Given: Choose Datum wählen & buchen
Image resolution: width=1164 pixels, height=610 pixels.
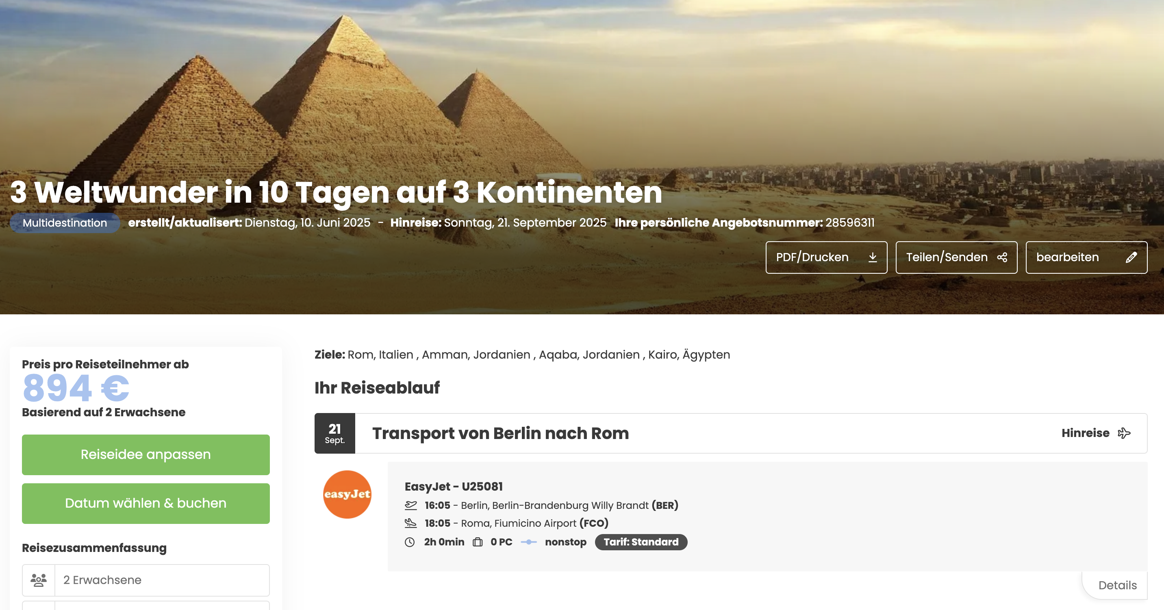Looking at the screenshot, I should click(x=146, y=504).
